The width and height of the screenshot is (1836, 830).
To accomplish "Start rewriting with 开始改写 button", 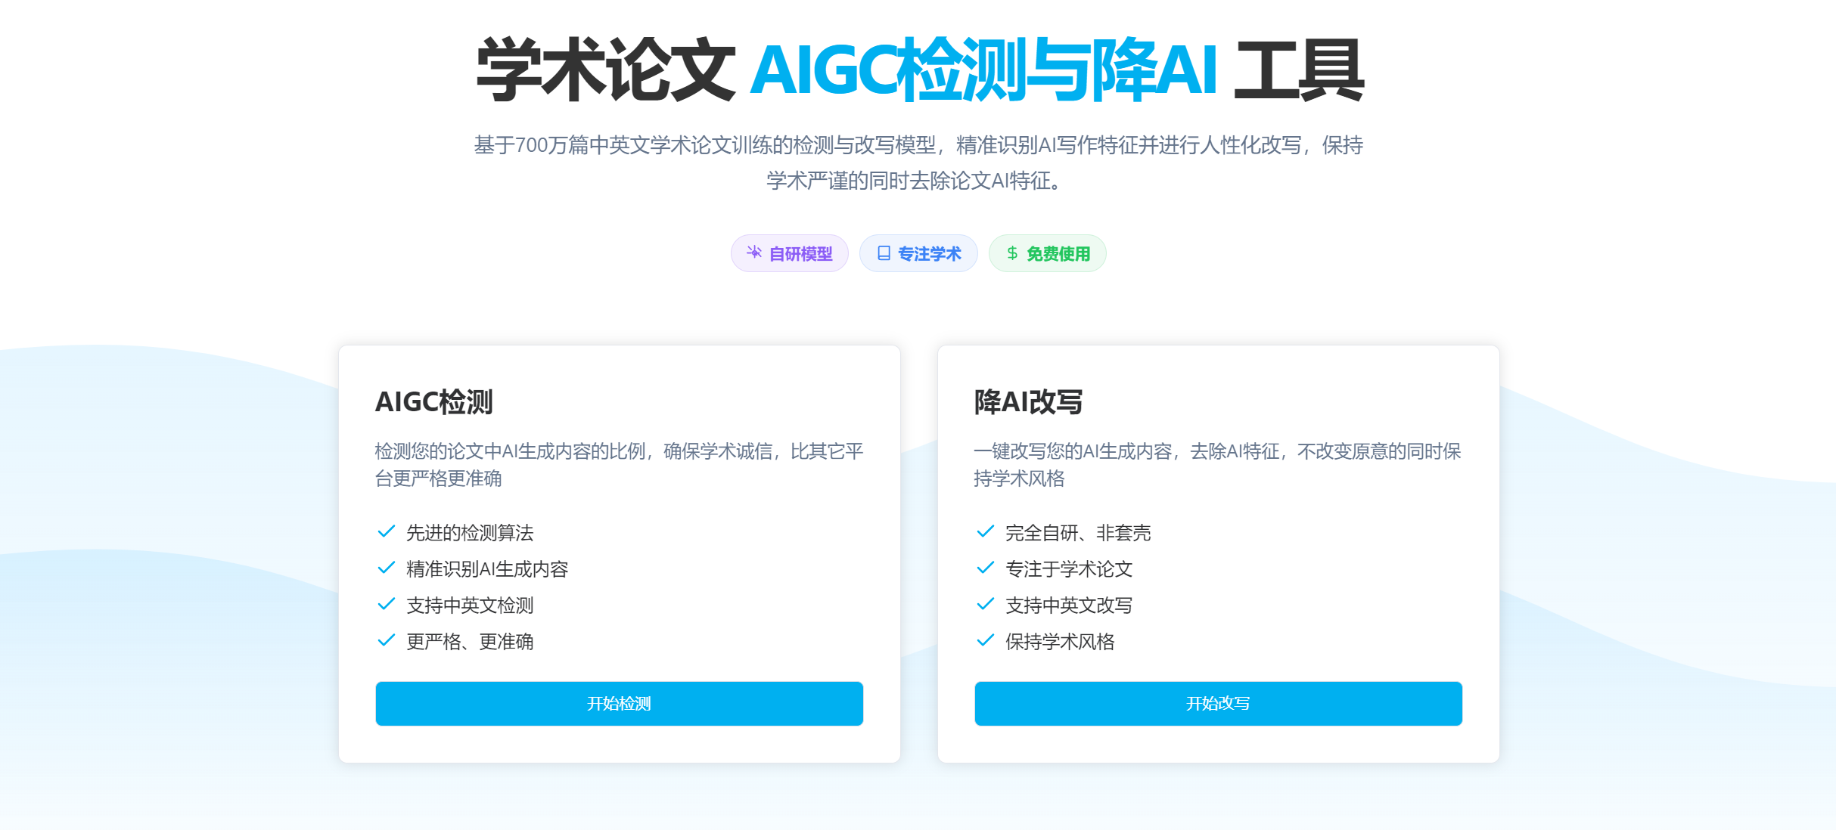I will [1219, 704].
